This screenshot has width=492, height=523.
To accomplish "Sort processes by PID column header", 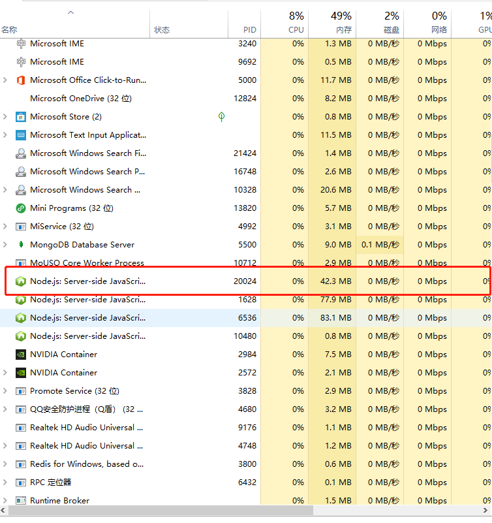I will (244, 24).
